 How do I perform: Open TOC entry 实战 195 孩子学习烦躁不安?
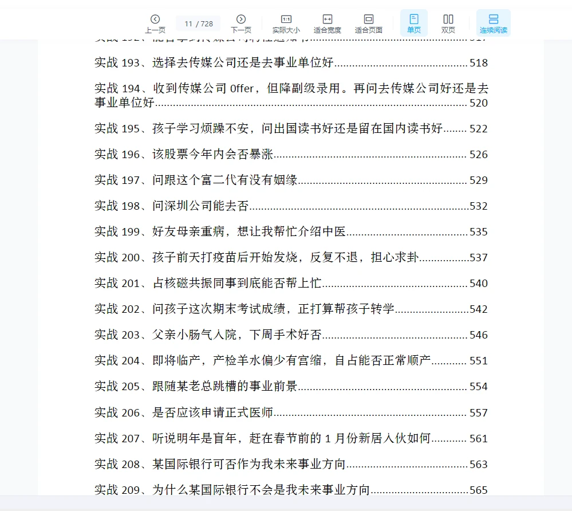(x=291, y=128)
